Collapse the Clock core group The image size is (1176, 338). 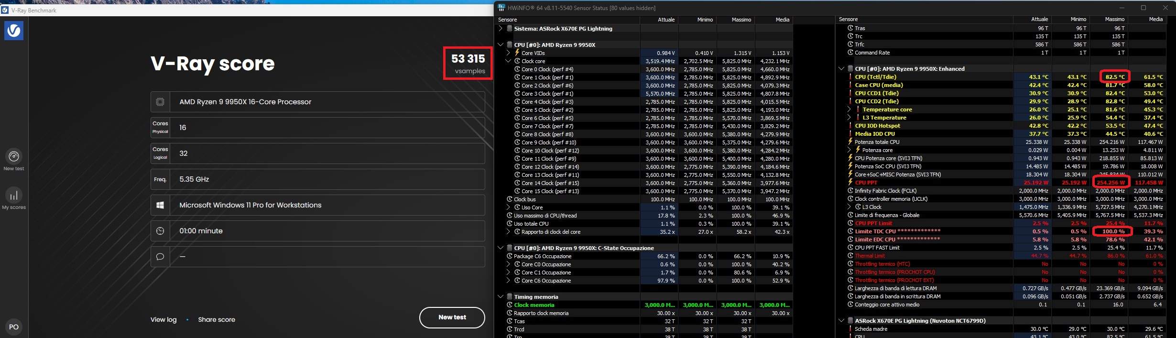click(509, 61)
